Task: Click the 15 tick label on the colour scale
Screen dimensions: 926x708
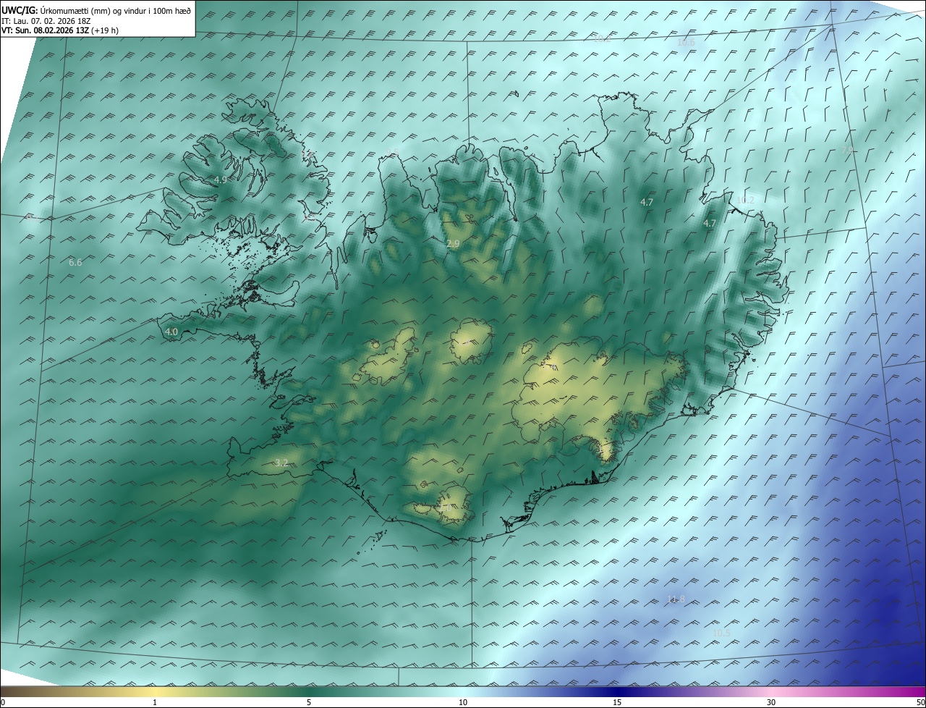Action: click(x=617, y=703)
